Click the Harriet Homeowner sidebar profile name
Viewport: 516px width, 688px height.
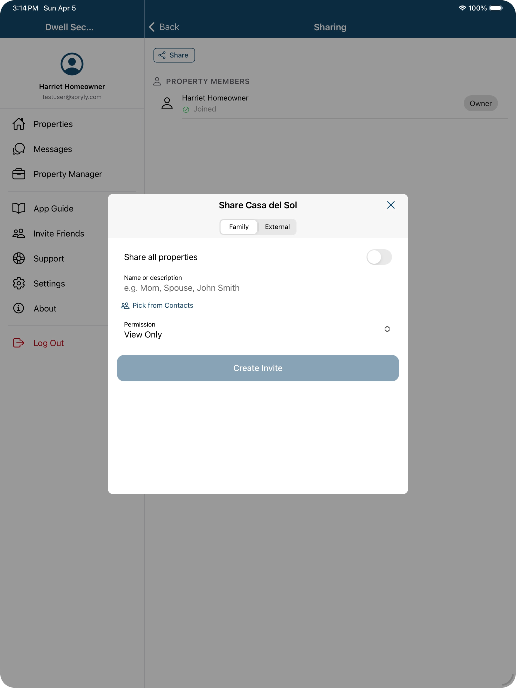pos(72,86)
